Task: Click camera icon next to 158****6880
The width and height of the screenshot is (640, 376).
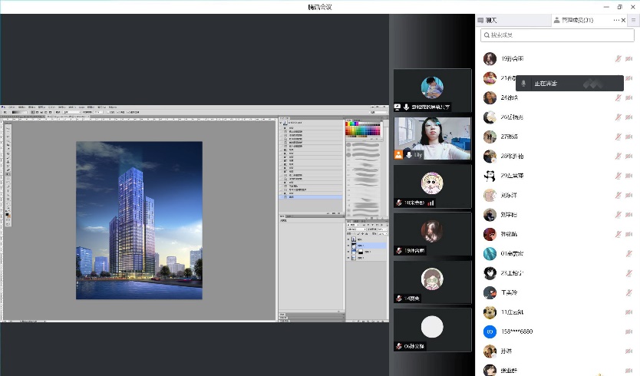Action: [629, 331]
